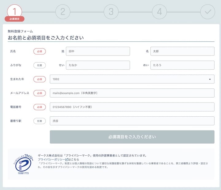The width and height of the screenshot is (221, 190).
Task: Focus the せい furigana input field
Action: tap(98, 65)
